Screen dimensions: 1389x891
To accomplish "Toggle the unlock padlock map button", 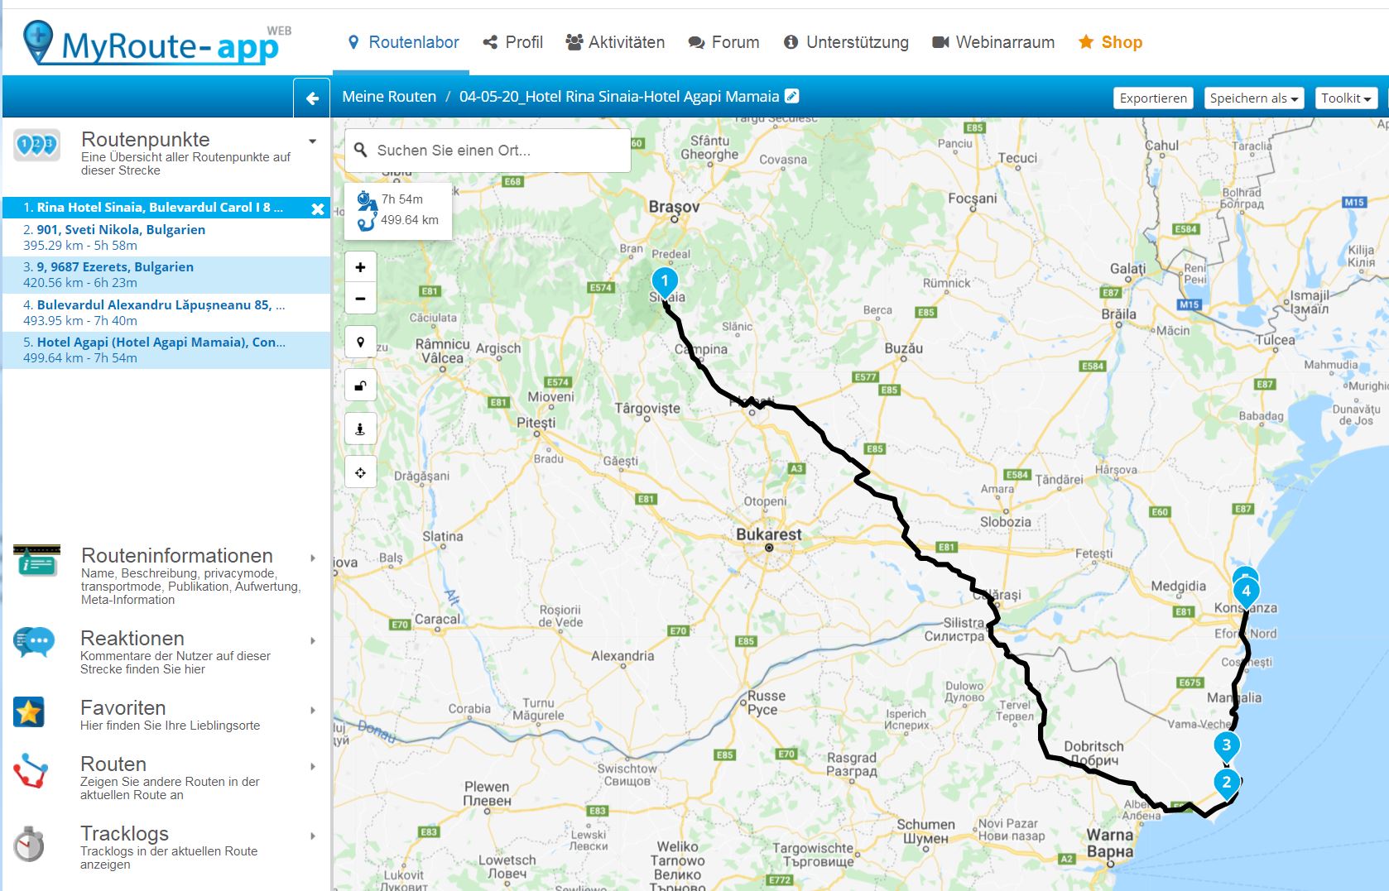I will [x=360, y=386].
